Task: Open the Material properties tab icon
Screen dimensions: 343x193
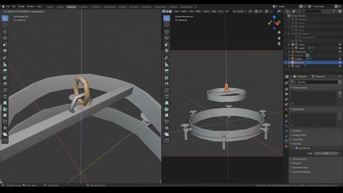Action: point(286,146)
